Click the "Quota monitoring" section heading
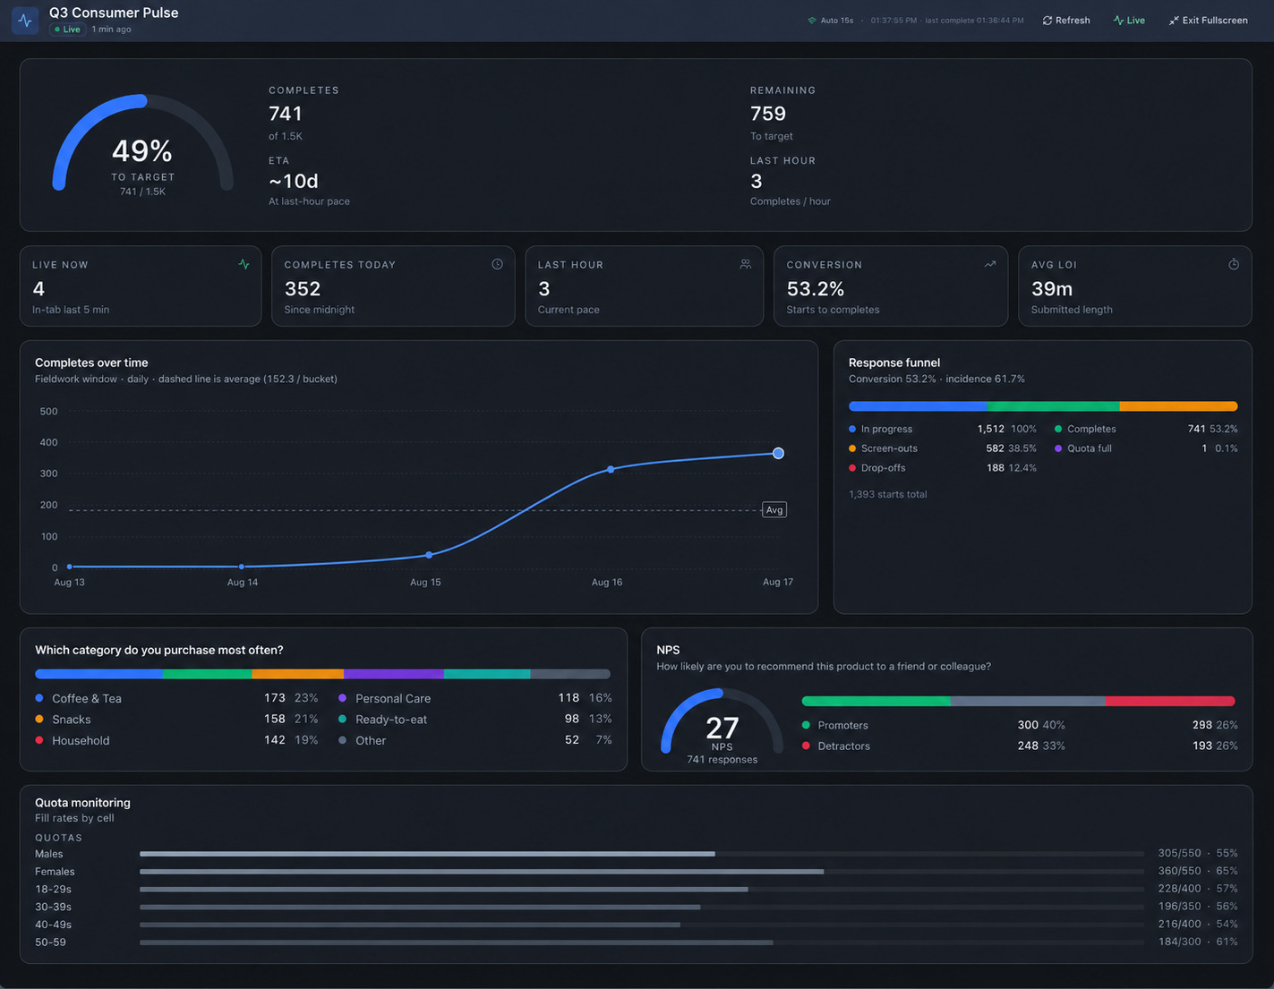The width and height of the screenshot is (1274, 989). coord(82,803)
